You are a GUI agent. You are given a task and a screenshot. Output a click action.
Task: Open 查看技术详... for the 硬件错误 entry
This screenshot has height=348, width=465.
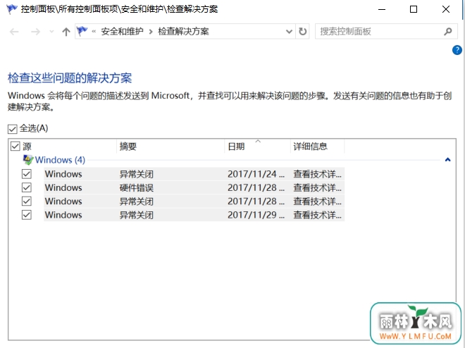click(317, 187)
